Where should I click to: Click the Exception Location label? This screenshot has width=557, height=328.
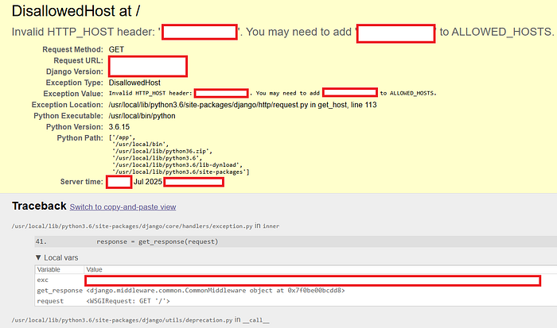[67, 105]
